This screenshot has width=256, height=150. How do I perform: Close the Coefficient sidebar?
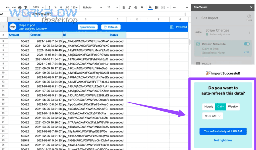(x=251, y=7)
